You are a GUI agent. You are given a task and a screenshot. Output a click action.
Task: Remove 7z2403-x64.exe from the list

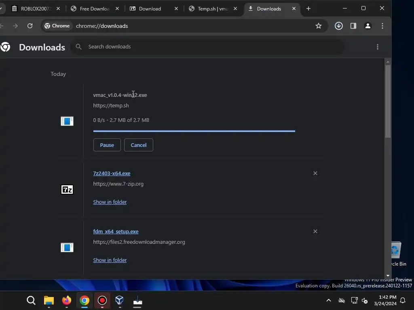(315, 173)
